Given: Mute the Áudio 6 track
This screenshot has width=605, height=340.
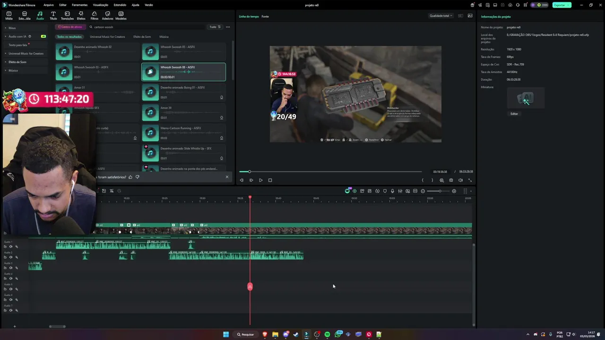Looking at the screenshot, I should (x=11, y=299).
